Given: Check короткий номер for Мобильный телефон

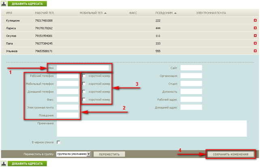Looking at the screenshot, I should (x=84, y=83).
